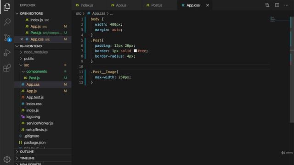Image resolution: width=294 pixels, height=165 pixels.
Task: Click the #eee color swatch on line 7
Action: click(135, 51)
